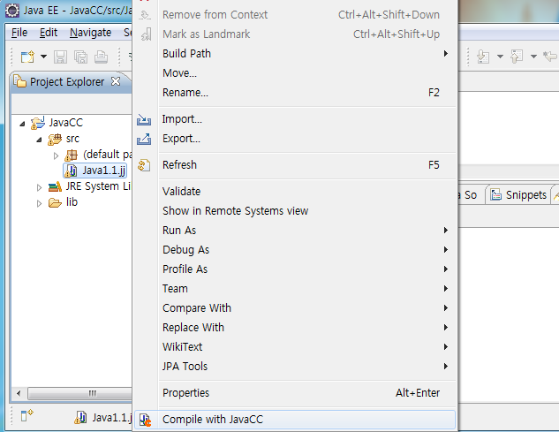Click the Save All toolbar icon
Viewport: 559px width, 432px height.
click(x=80, y=57)
